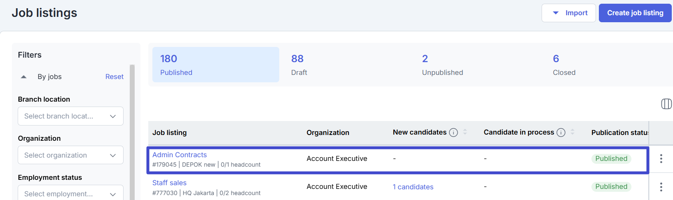Open column settings icon above table
The height and width of the screenshot is (200, 673).
pyautogui.click(x=666, y=104)
